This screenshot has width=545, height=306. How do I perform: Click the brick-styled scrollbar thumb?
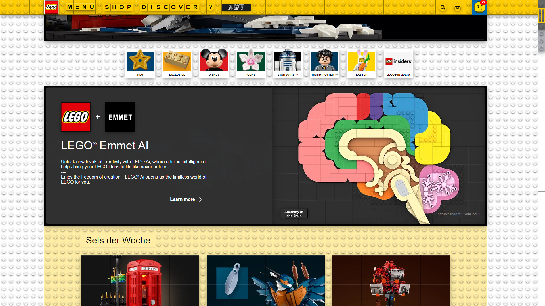click(541, 15)
